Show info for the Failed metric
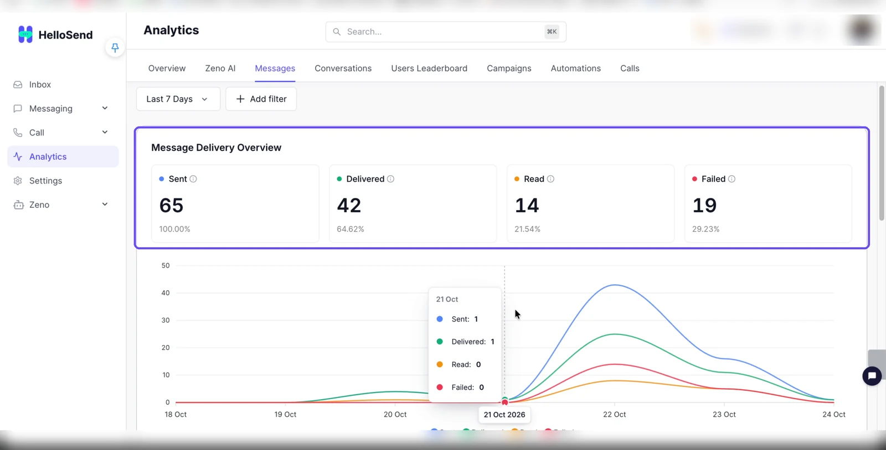 coord(732,179)
